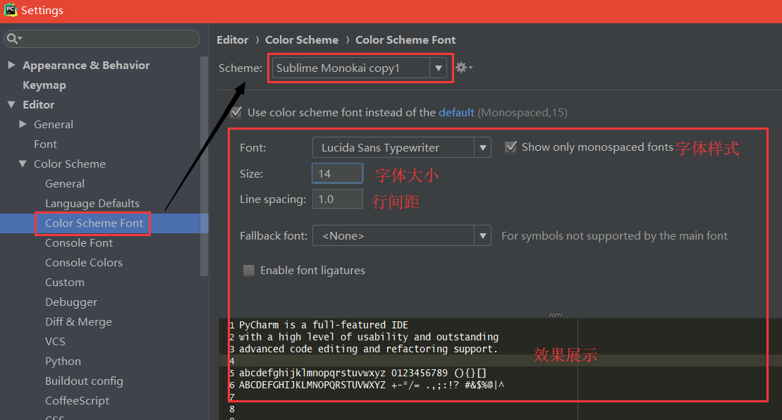Screen dimensions: 782x420
Task: Collapse the Color Scheme tree node
Action: point(23,163)
